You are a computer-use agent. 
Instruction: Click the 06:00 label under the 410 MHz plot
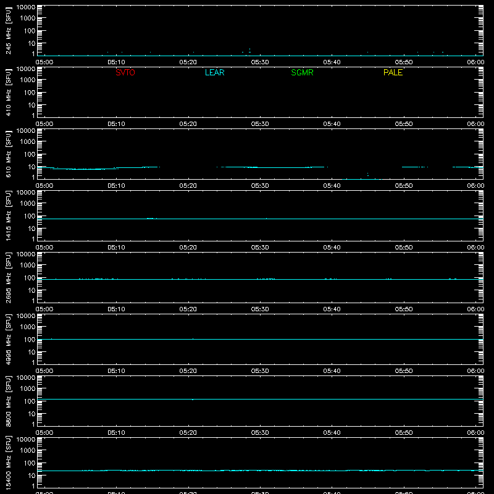pos(475,124)
